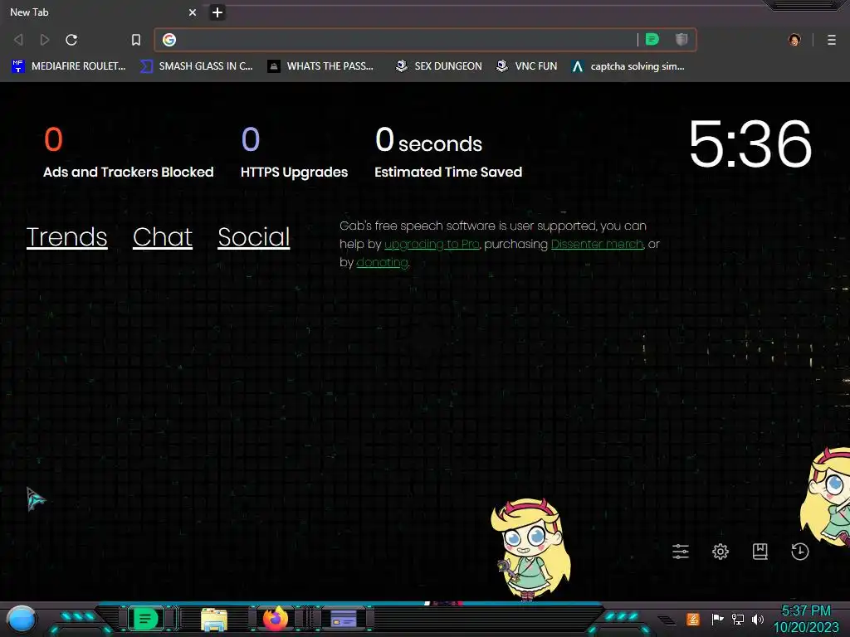Click the donating link

(382, 263)
